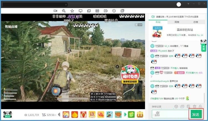Screen dimensions: 208x121
Task: Close the 限时免费 promo popup
Action: coord(117,67)
